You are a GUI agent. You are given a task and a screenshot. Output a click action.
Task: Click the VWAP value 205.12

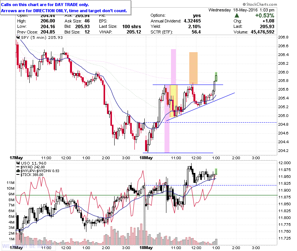(x=134, y=32)
